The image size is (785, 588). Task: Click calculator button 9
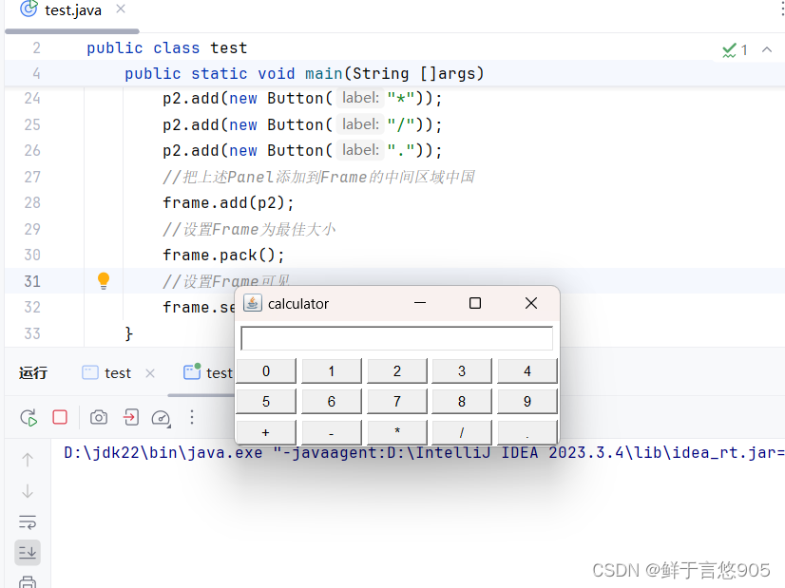(527, 402)
